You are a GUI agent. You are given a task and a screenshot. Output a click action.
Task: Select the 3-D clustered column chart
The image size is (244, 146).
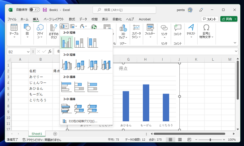point(67,65)
